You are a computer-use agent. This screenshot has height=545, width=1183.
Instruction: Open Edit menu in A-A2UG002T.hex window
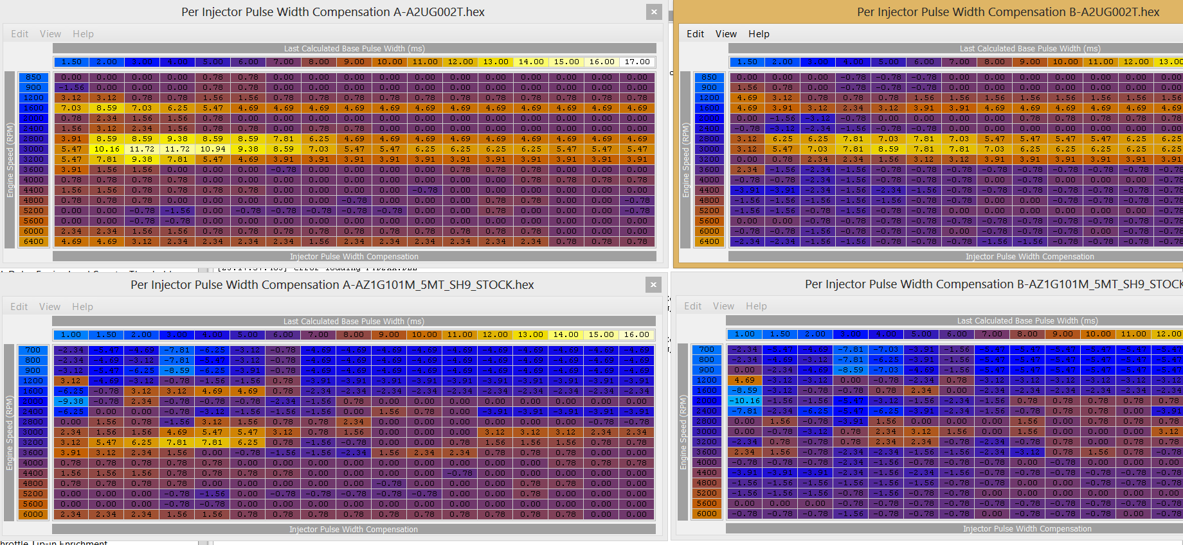point(19,34)
